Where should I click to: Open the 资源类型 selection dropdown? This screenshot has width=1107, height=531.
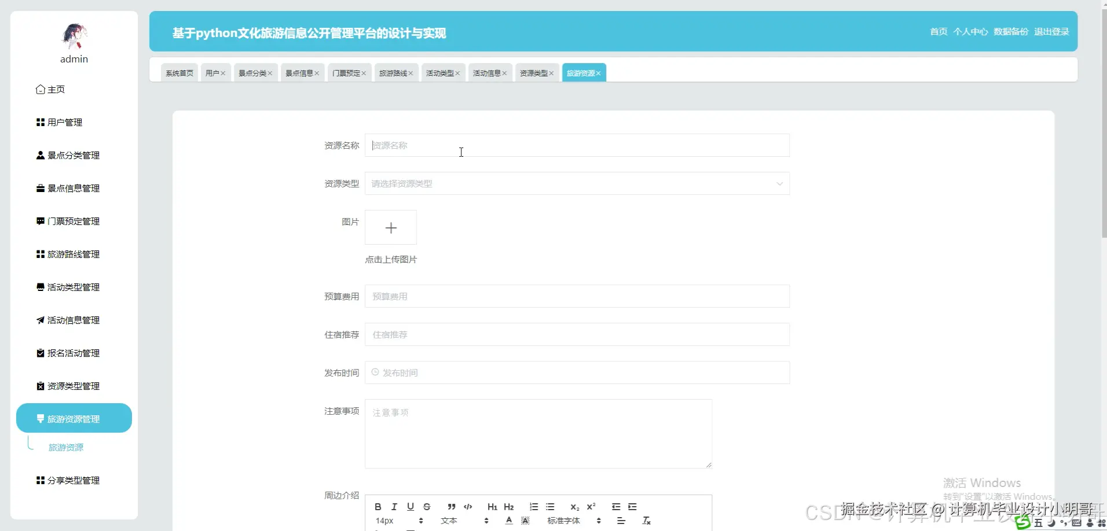click(577, 183)
